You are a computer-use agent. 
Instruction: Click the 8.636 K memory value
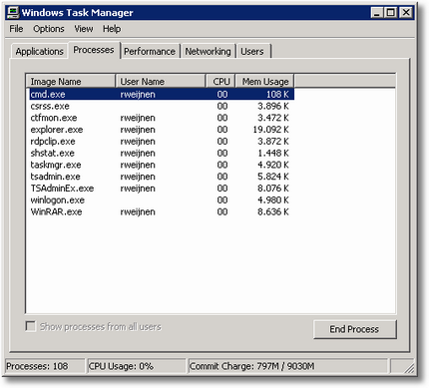(273, 211)
